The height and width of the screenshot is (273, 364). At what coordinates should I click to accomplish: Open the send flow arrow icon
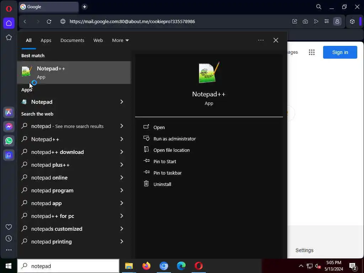point(316,22)
